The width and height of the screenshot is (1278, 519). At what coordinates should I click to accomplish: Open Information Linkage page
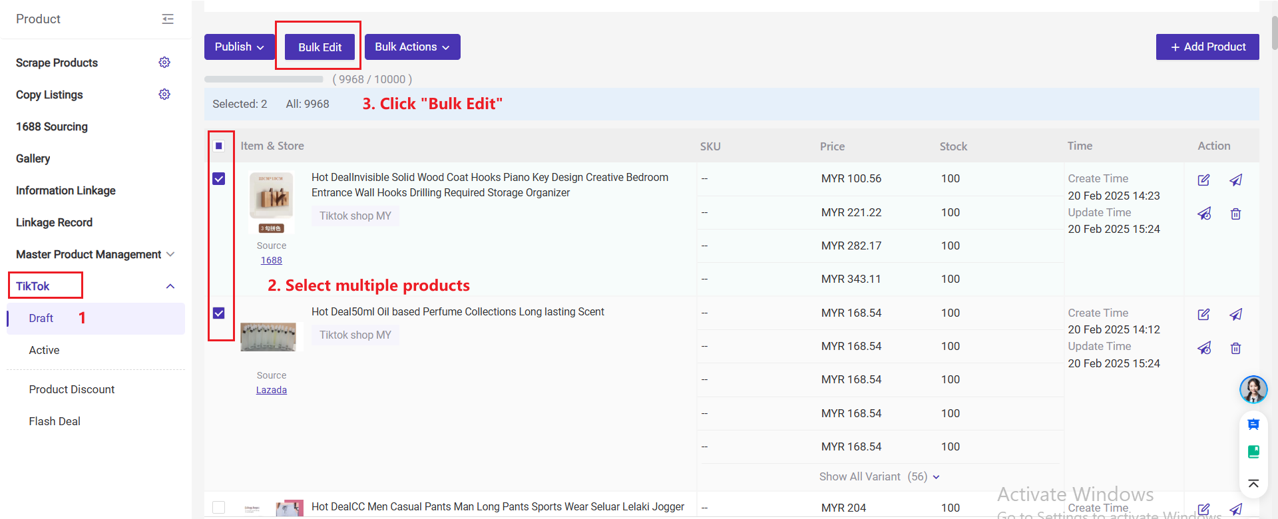tap(66, 190)
